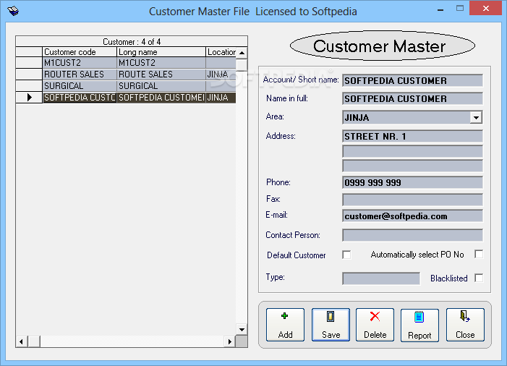This screenshot has height=366, width=507.
Task: Expand the Area dropdown arrow
Action: click(476, 118)
